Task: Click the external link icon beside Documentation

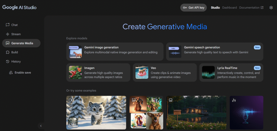Action: [262, 8]
